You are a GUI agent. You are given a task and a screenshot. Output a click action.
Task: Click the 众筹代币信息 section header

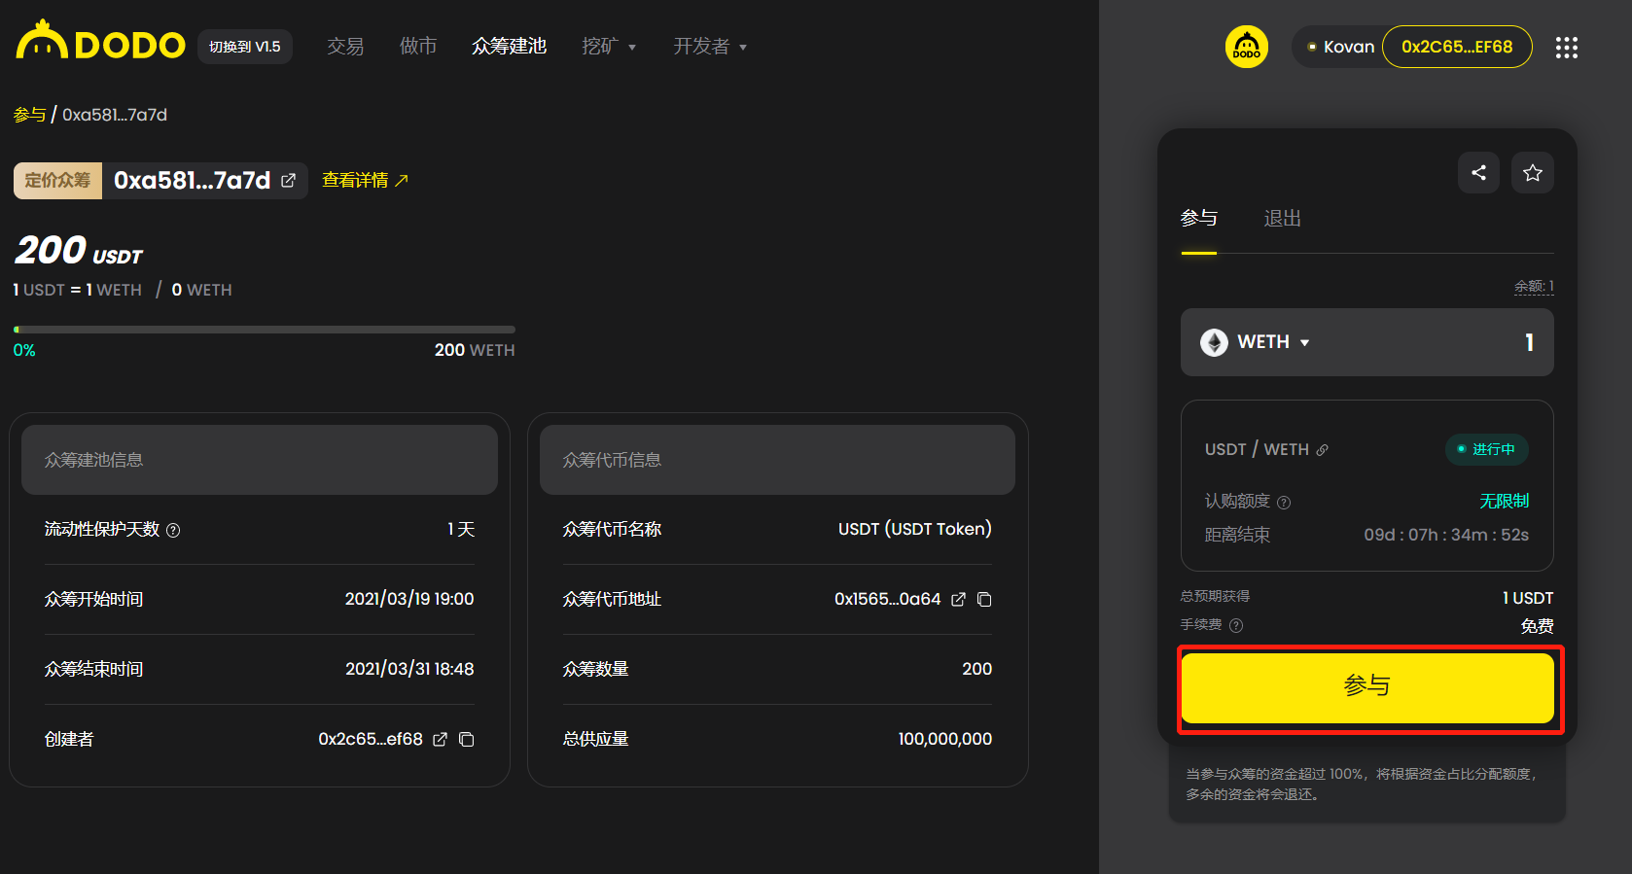point(777,460)
